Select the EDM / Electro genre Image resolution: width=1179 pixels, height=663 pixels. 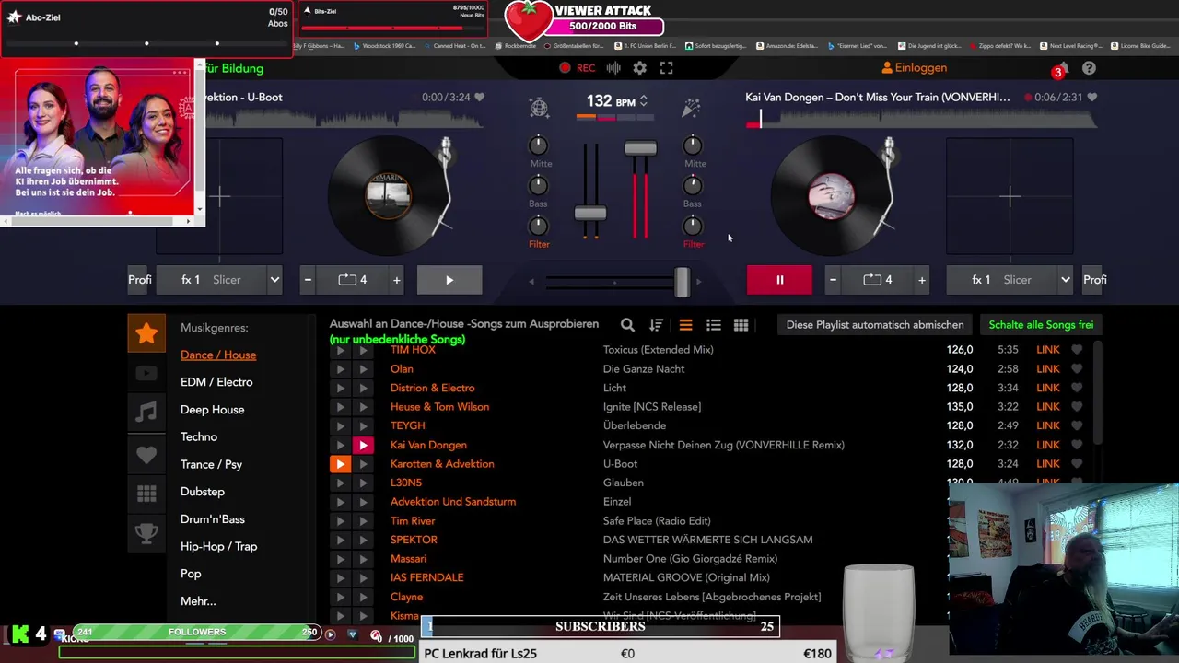coord(216,382)
